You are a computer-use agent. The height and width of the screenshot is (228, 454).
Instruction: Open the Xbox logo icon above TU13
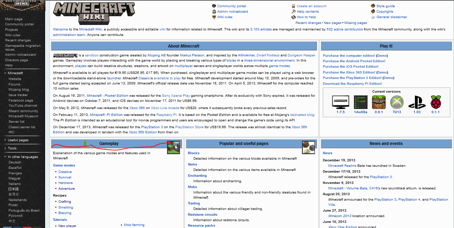(x=397, y=102)
